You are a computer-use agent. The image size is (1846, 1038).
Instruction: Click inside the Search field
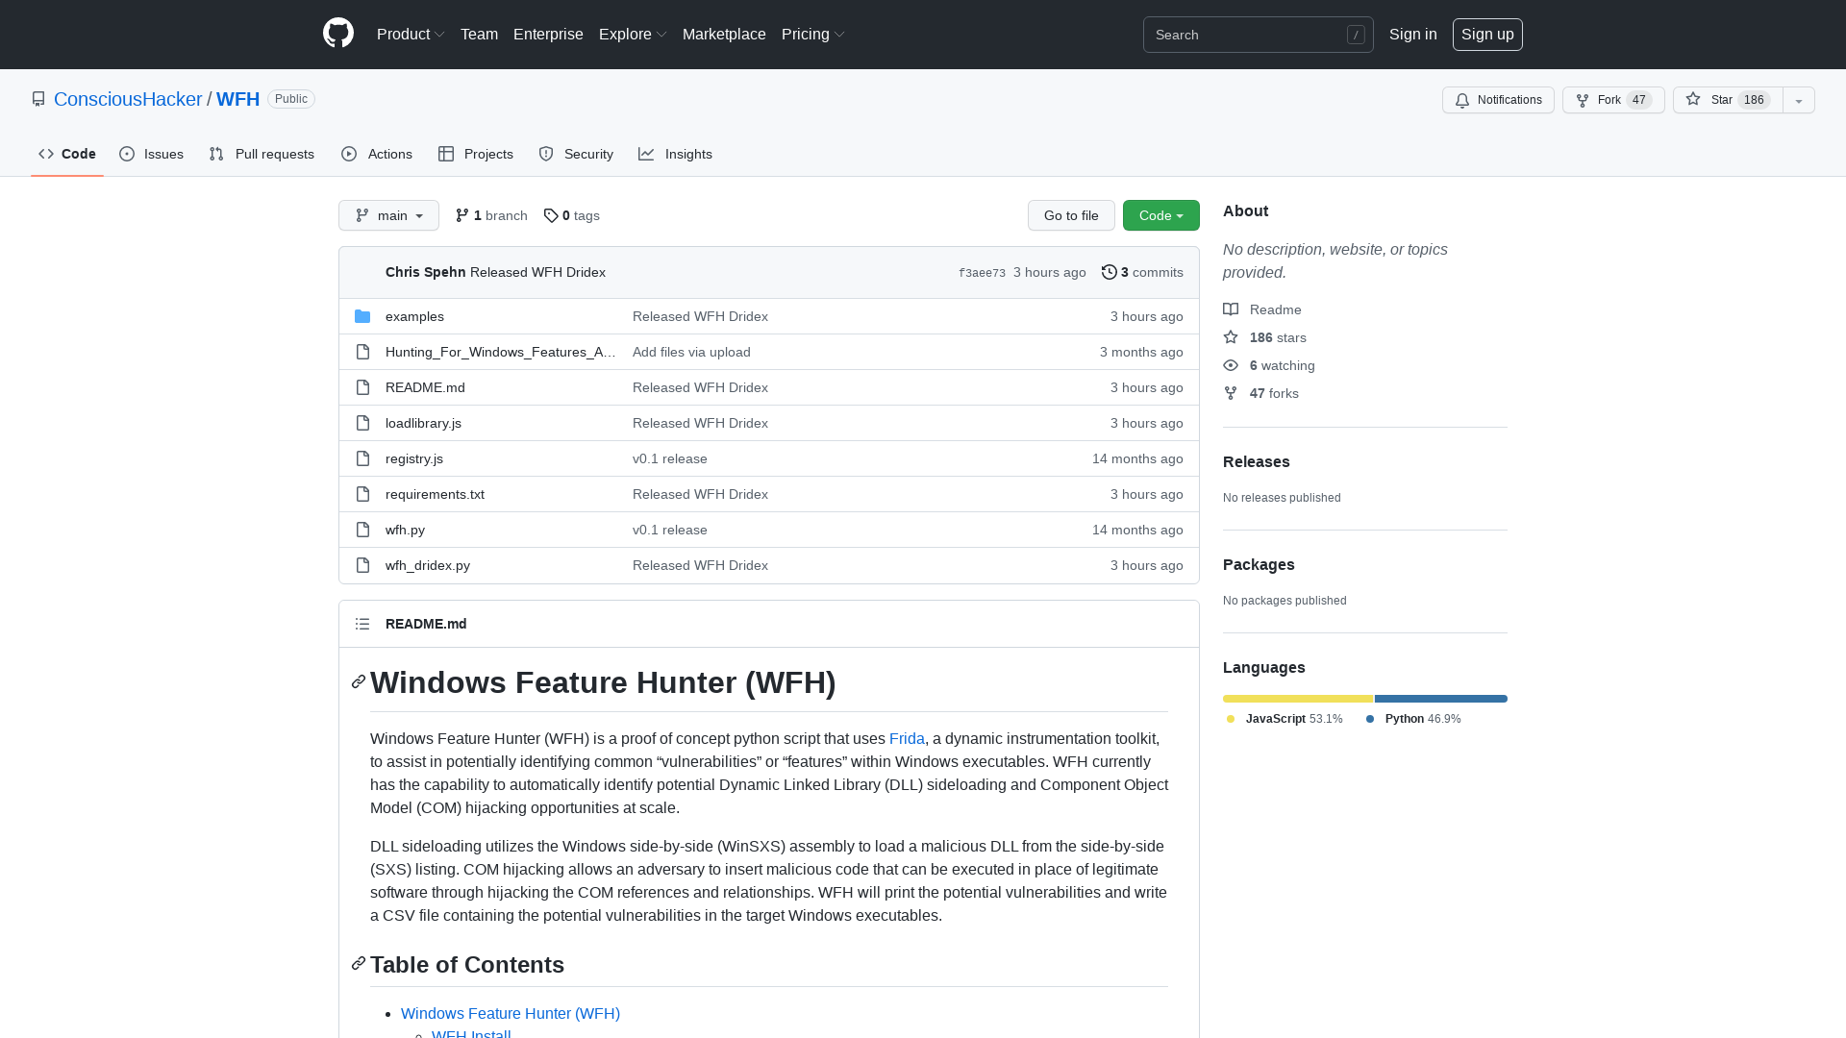1250,34
